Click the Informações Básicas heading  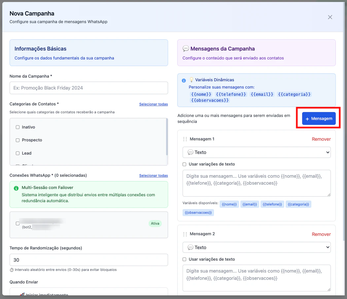[41, 49]
